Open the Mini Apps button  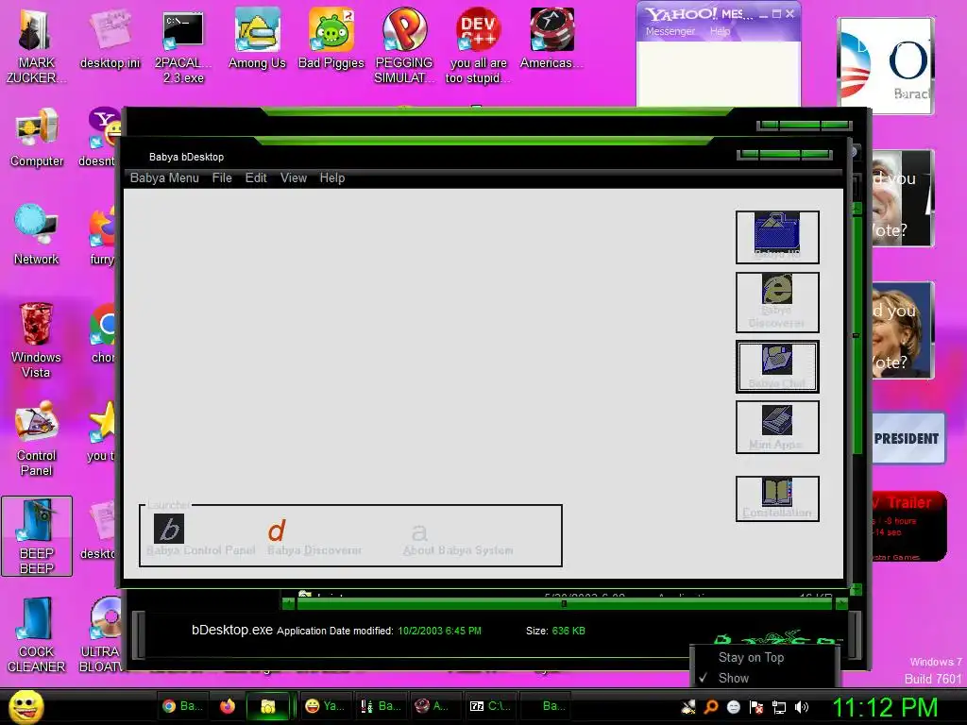(777, 427)
